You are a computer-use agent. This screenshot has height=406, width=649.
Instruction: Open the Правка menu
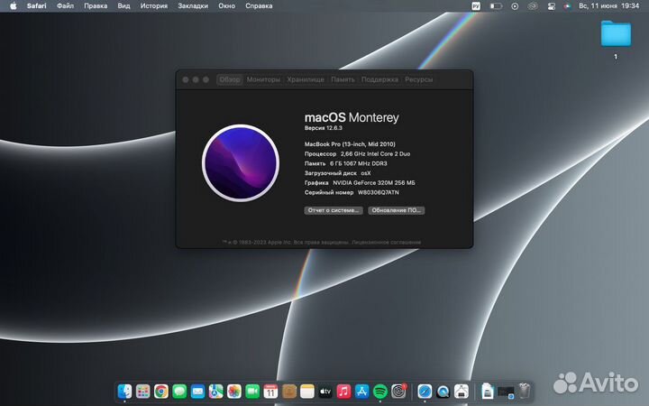pyautogui.click(x=96, y=5)
